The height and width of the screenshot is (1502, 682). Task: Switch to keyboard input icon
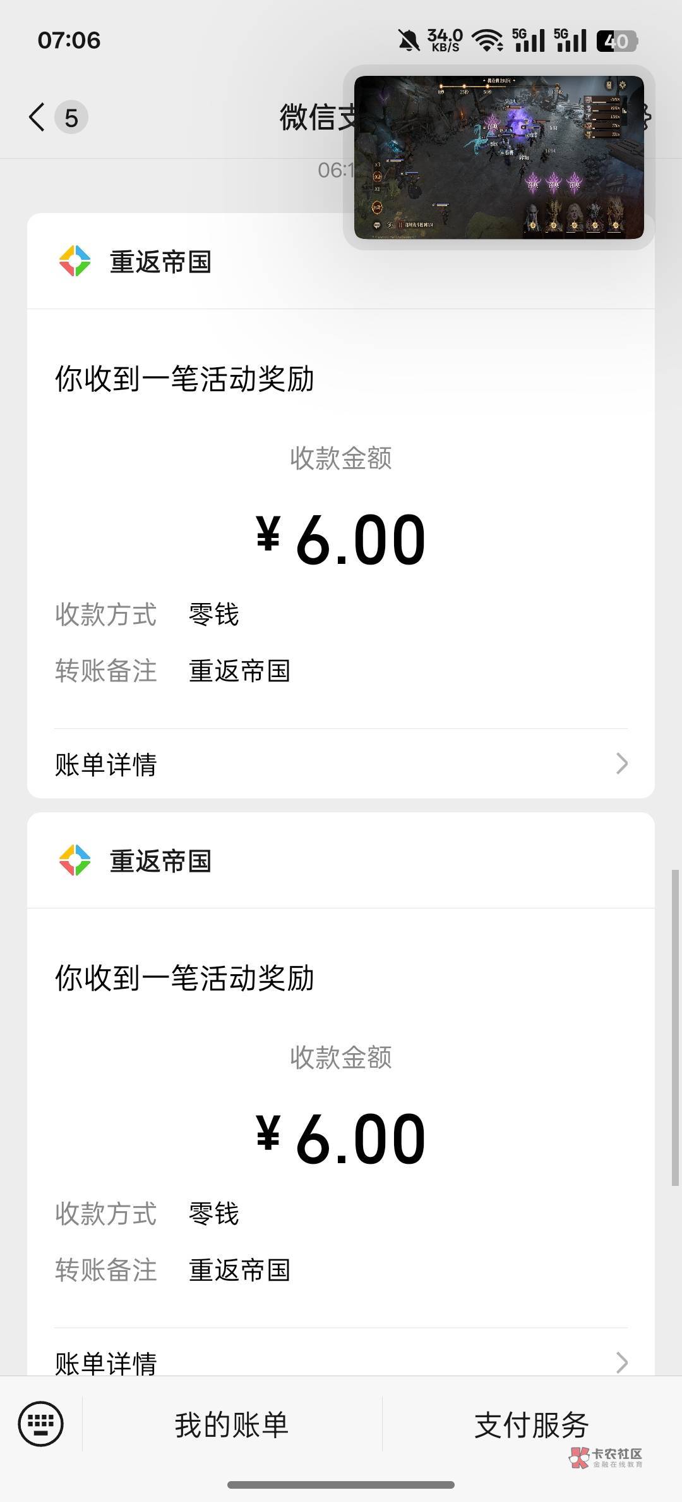pos(41,1424)
